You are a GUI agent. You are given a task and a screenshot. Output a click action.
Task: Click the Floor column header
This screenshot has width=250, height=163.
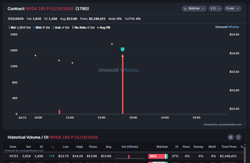pos(186,147)
